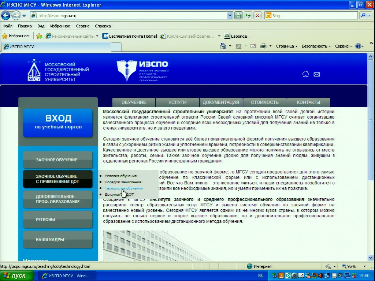Open Рекомендуемые сайты favorites link

(x=72, y=36)
